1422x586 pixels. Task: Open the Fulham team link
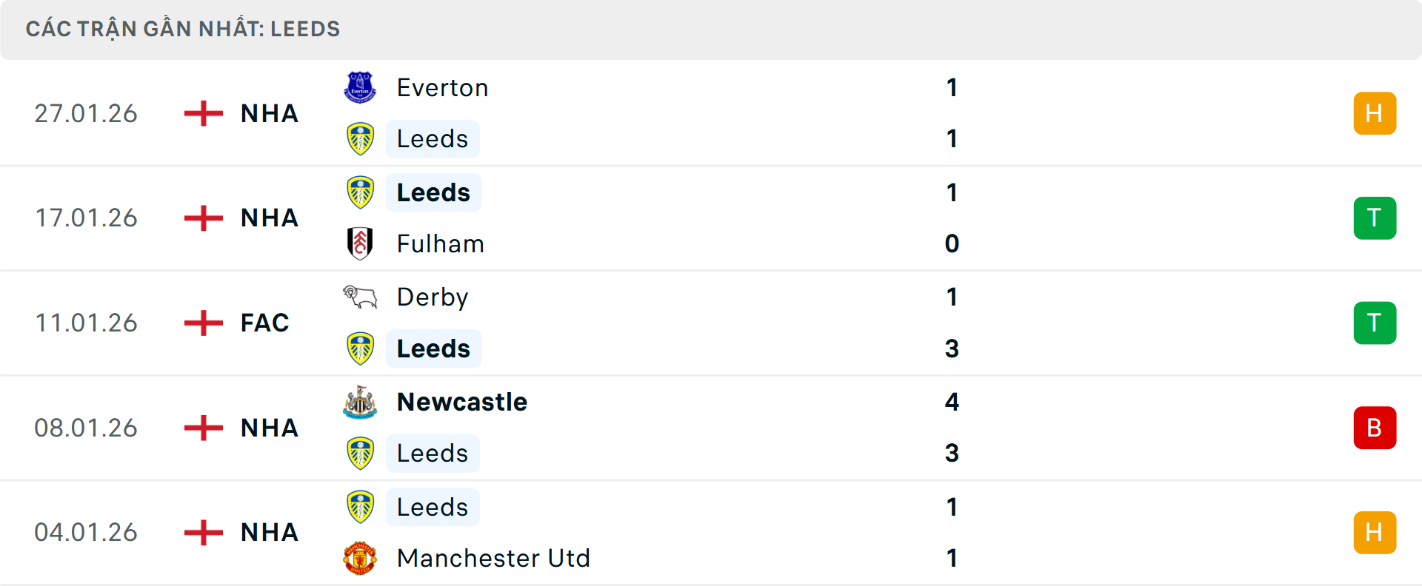click(x=440, y=244)
